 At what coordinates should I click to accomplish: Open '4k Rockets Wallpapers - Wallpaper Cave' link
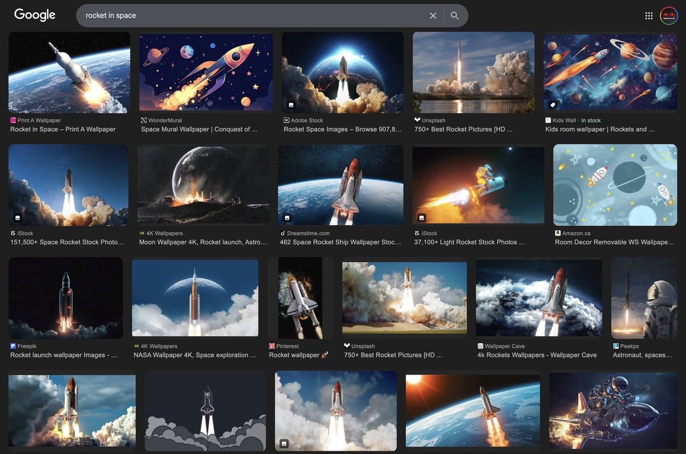point(537,355)
